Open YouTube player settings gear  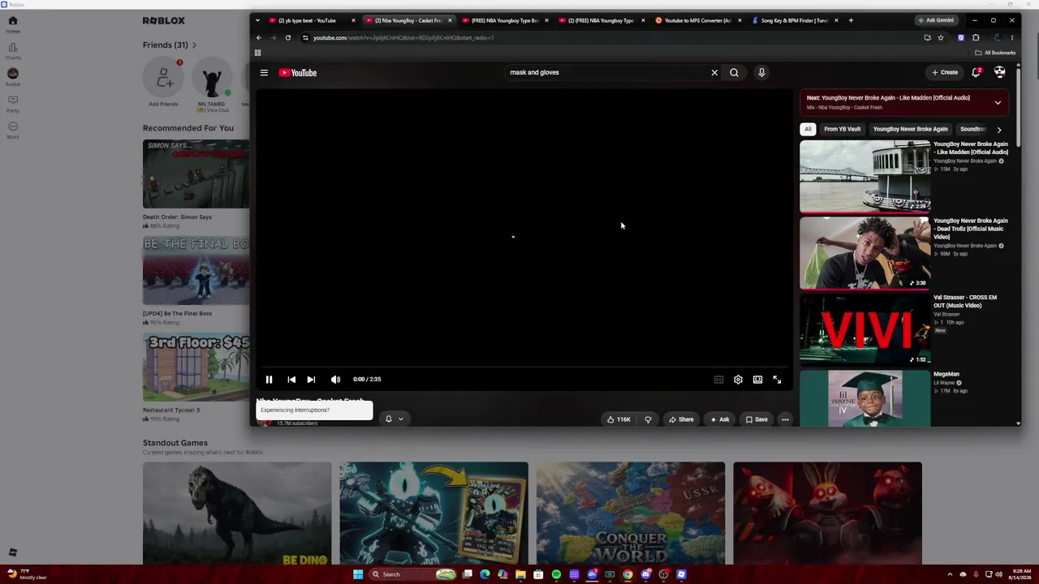[738, 380]
